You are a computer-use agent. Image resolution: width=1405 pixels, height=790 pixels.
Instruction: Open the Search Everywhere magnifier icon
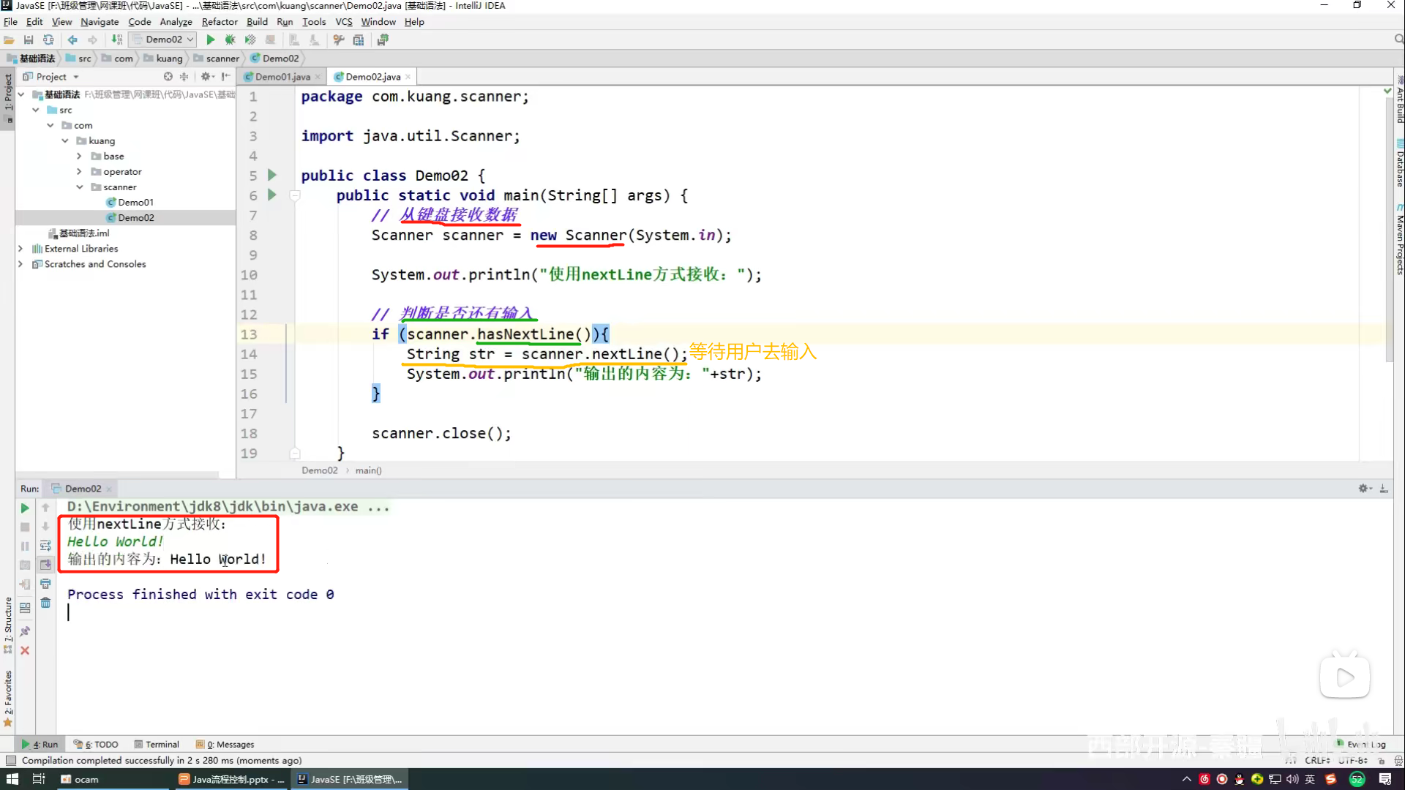pyautogui.click(x=1398, y=39)
